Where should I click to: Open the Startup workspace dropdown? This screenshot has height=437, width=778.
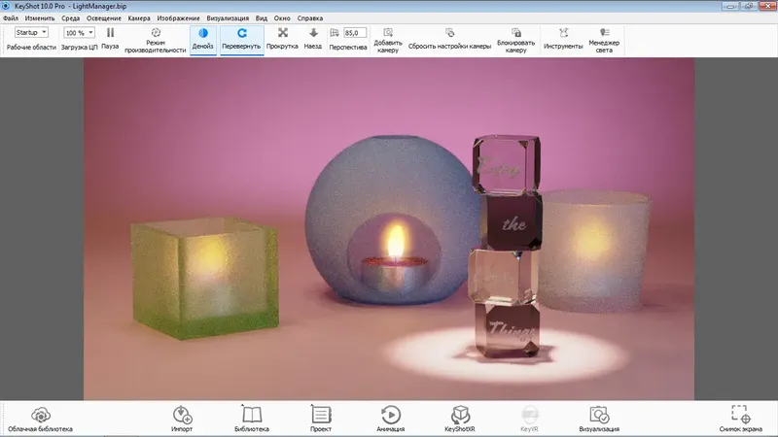(x=31, y=32)
